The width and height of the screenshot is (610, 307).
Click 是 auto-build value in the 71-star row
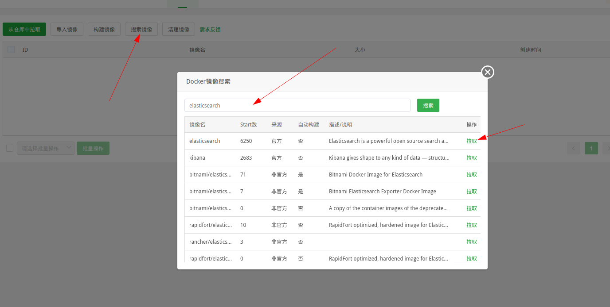pos(301,175)
